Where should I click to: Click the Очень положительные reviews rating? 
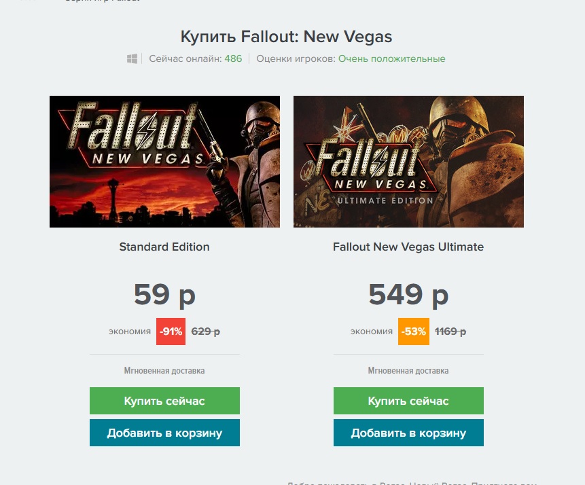(x=391, y=59)
